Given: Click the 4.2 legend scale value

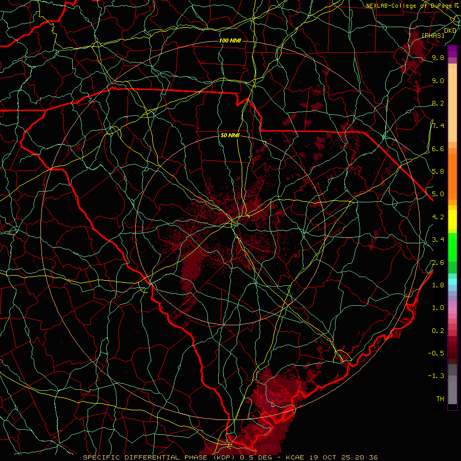Looking at the screenshot, I should click(x=438, y=217).
